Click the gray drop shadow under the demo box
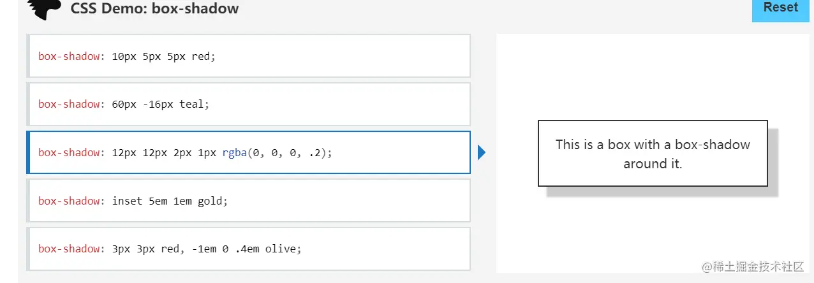 657,191
